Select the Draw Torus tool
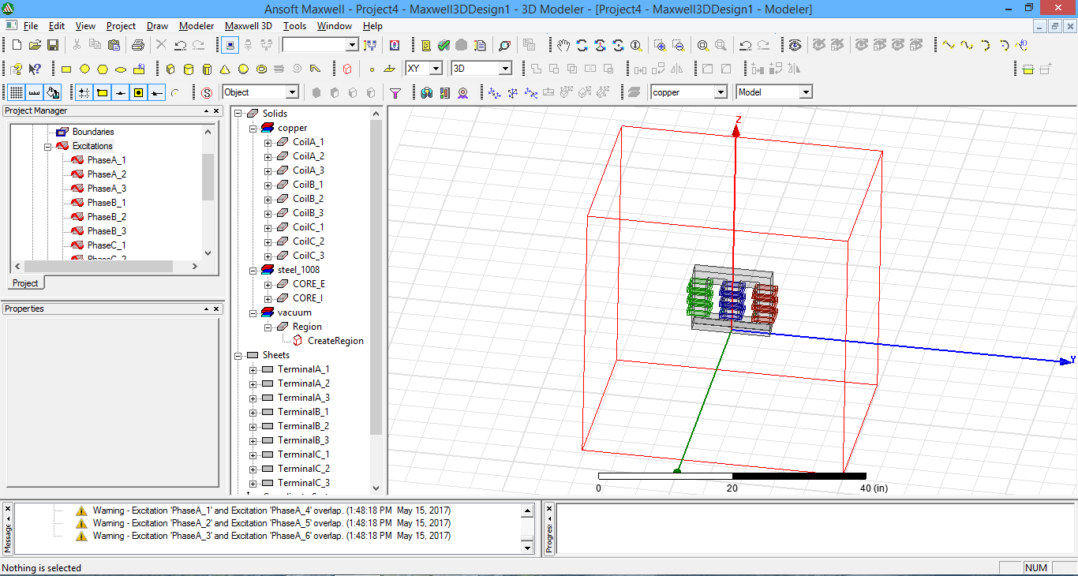Viewport: 1078px width, 576px height. click(x=261, y=68)
